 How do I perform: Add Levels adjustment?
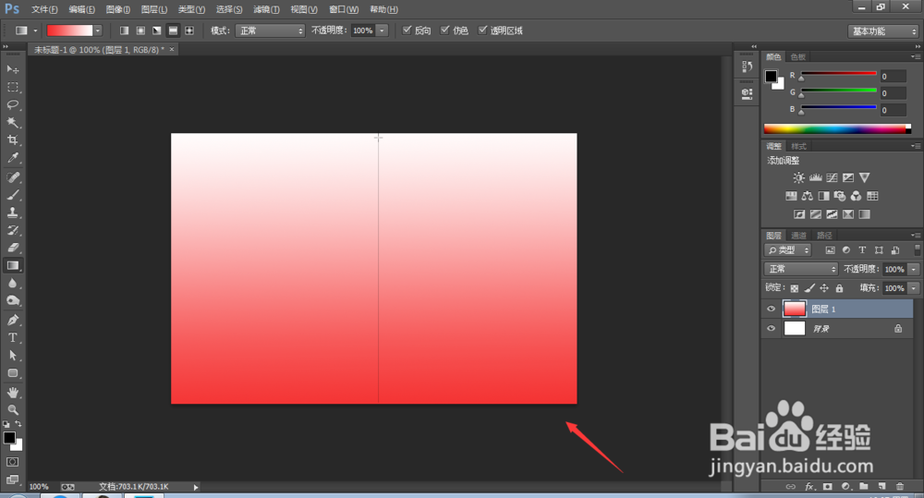click(816, 177)
